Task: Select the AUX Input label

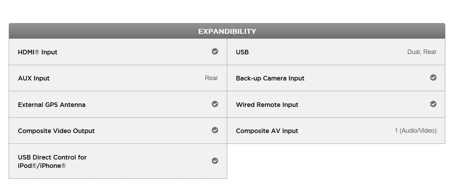Action: point(34,78)
